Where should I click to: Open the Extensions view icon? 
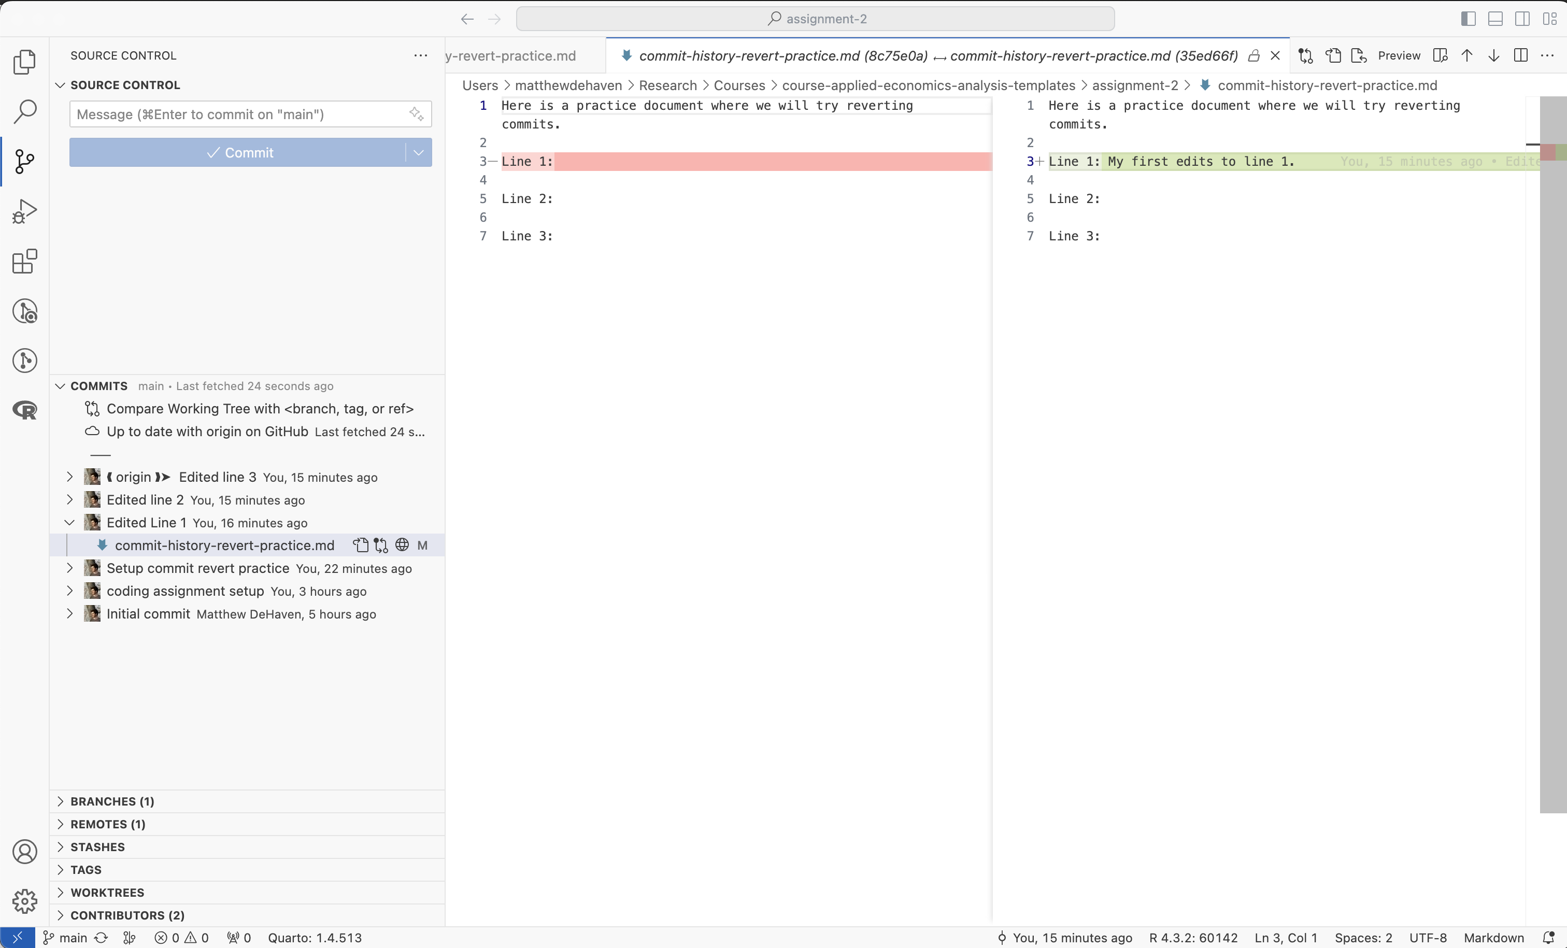point(25,261)
